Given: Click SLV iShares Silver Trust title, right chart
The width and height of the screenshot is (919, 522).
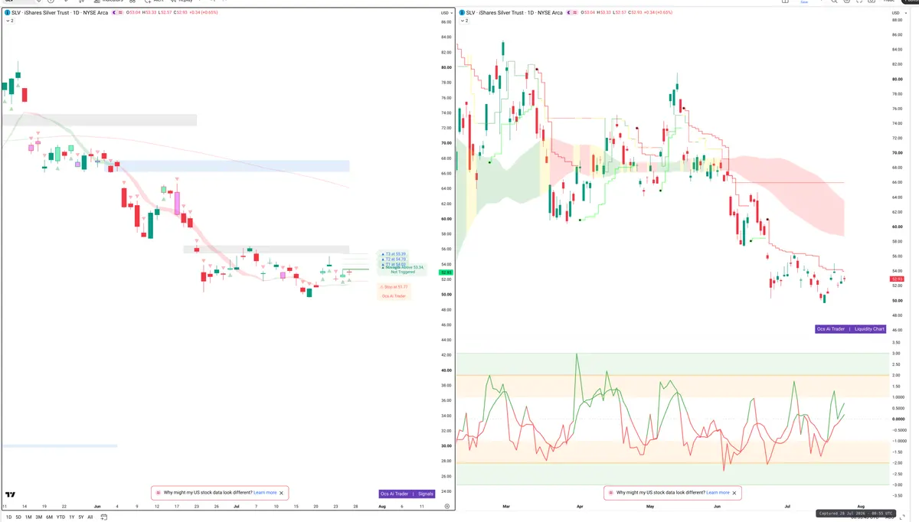Looking at the screenshot, I should 514,13.
